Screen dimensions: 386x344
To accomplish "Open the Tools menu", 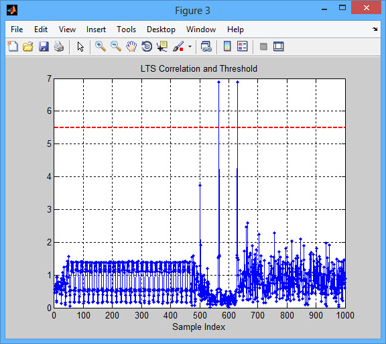I will click(126, 30).
